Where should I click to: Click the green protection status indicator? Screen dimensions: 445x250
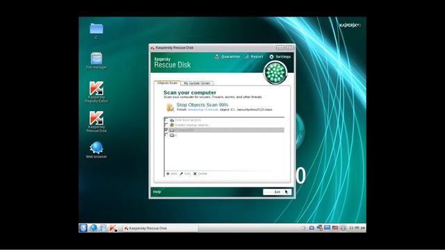275,73
